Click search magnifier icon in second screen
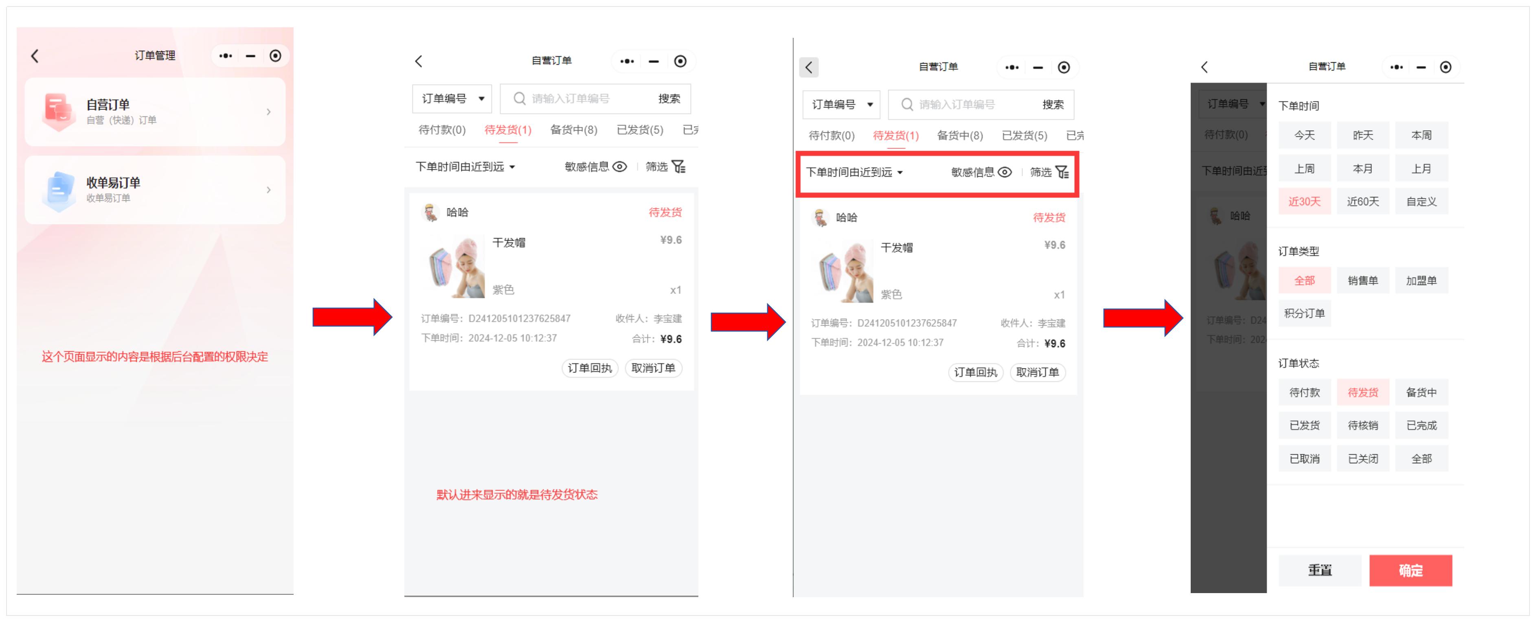1536x622 pixels. click(x=519, y=99)
